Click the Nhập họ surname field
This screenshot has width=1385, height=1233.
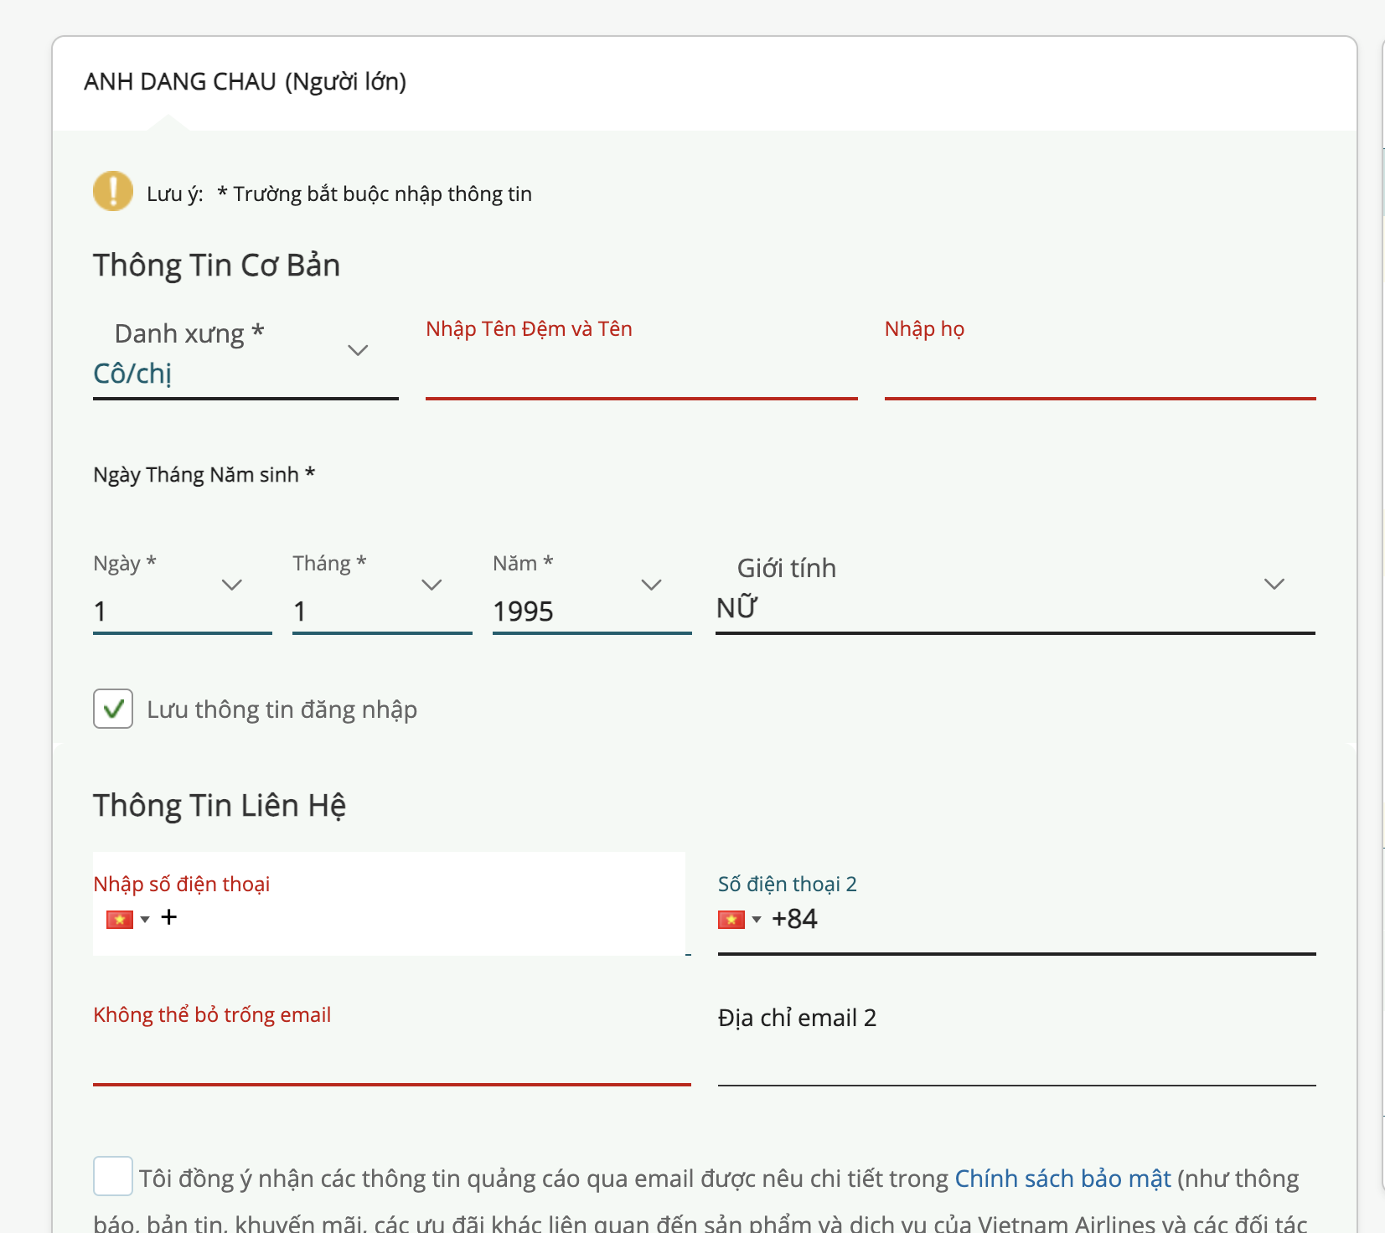1100,357
